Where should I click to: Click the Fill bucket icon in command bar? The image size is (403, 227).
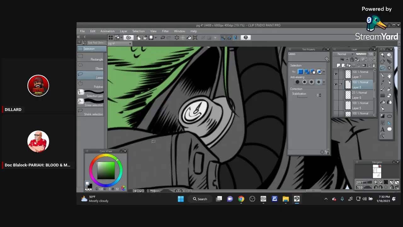(x=189, y=38)
